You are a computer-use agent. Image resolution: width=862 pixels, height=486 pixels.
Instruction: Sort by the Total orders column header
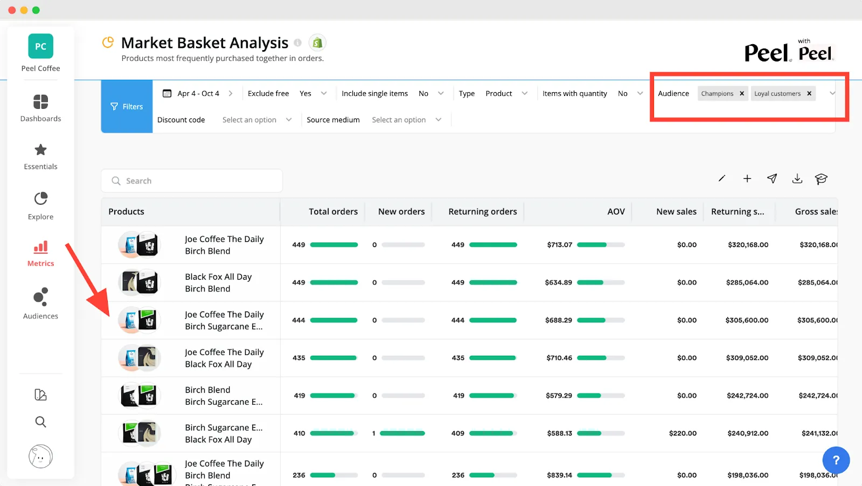pos(333,212)
